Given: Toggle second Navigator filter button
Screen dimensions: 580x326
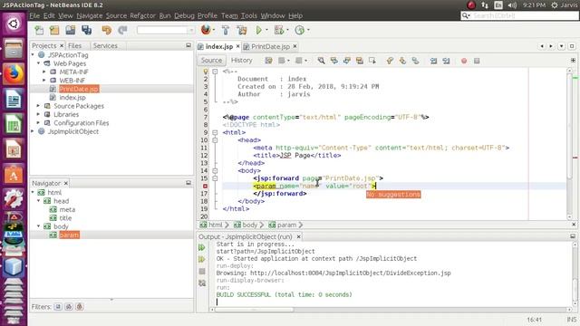Looking at the screenshot, I should pos(69,307).
